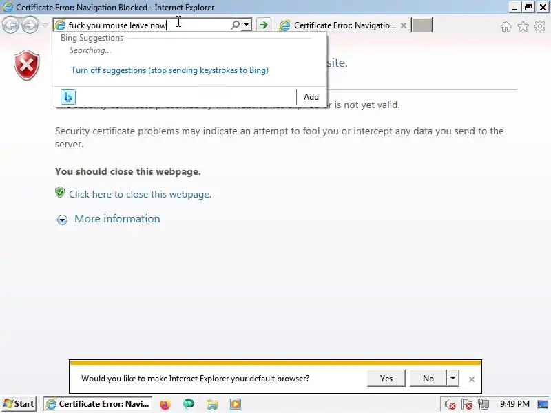The image size is (551, 413).
Task: Click Turn off suggestions link
Action: (169, 70)
